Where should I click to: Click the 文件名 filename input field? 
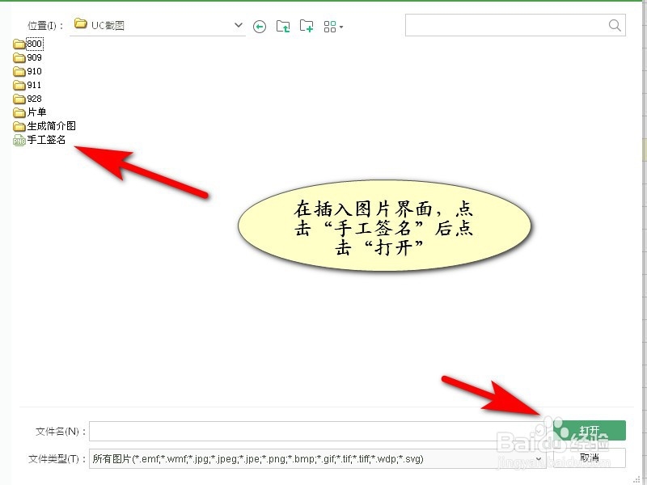(315, 430)
